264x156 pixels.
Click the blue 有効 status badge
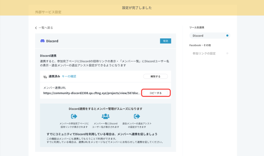coord(165,41)
